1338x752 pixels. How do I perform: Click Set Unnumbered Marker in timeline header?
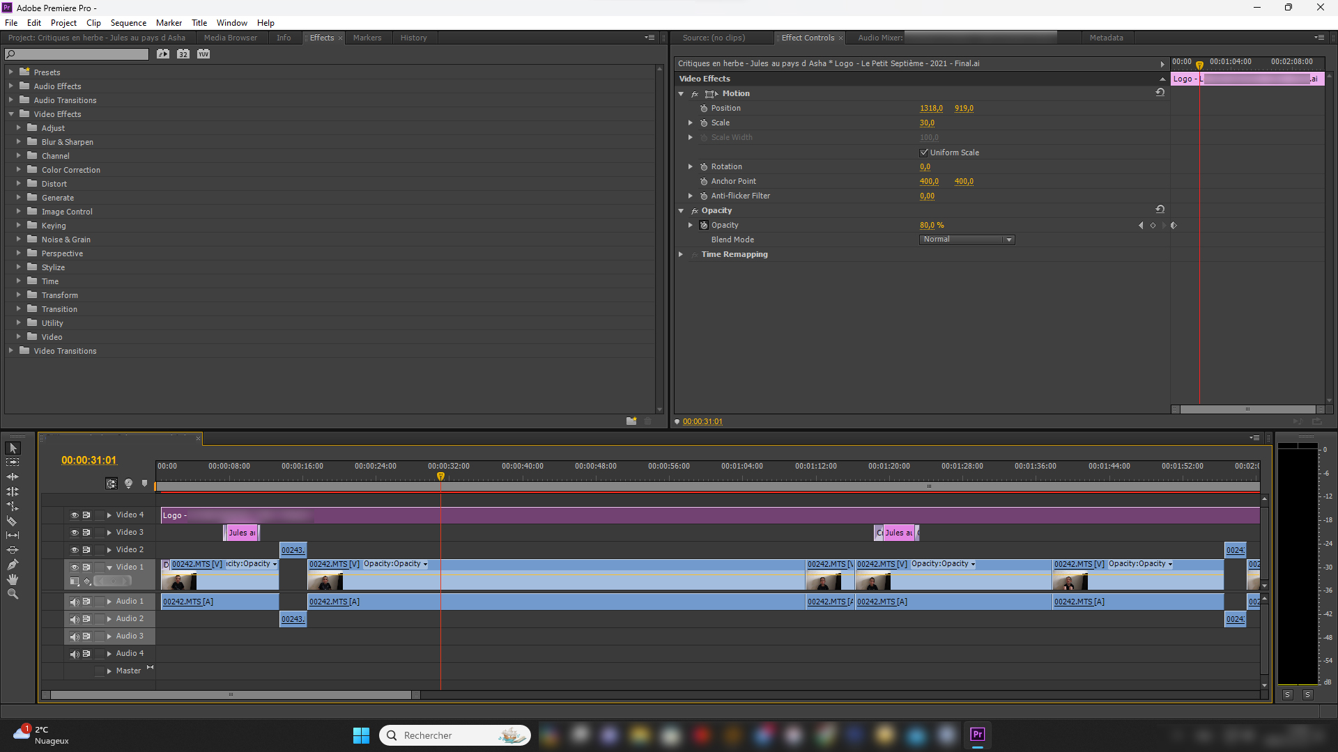point(145,483)
